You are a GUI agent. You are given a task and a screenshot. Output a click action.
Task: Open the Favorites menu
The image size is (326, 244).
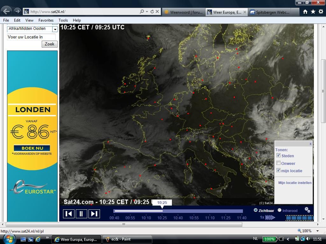46,20
